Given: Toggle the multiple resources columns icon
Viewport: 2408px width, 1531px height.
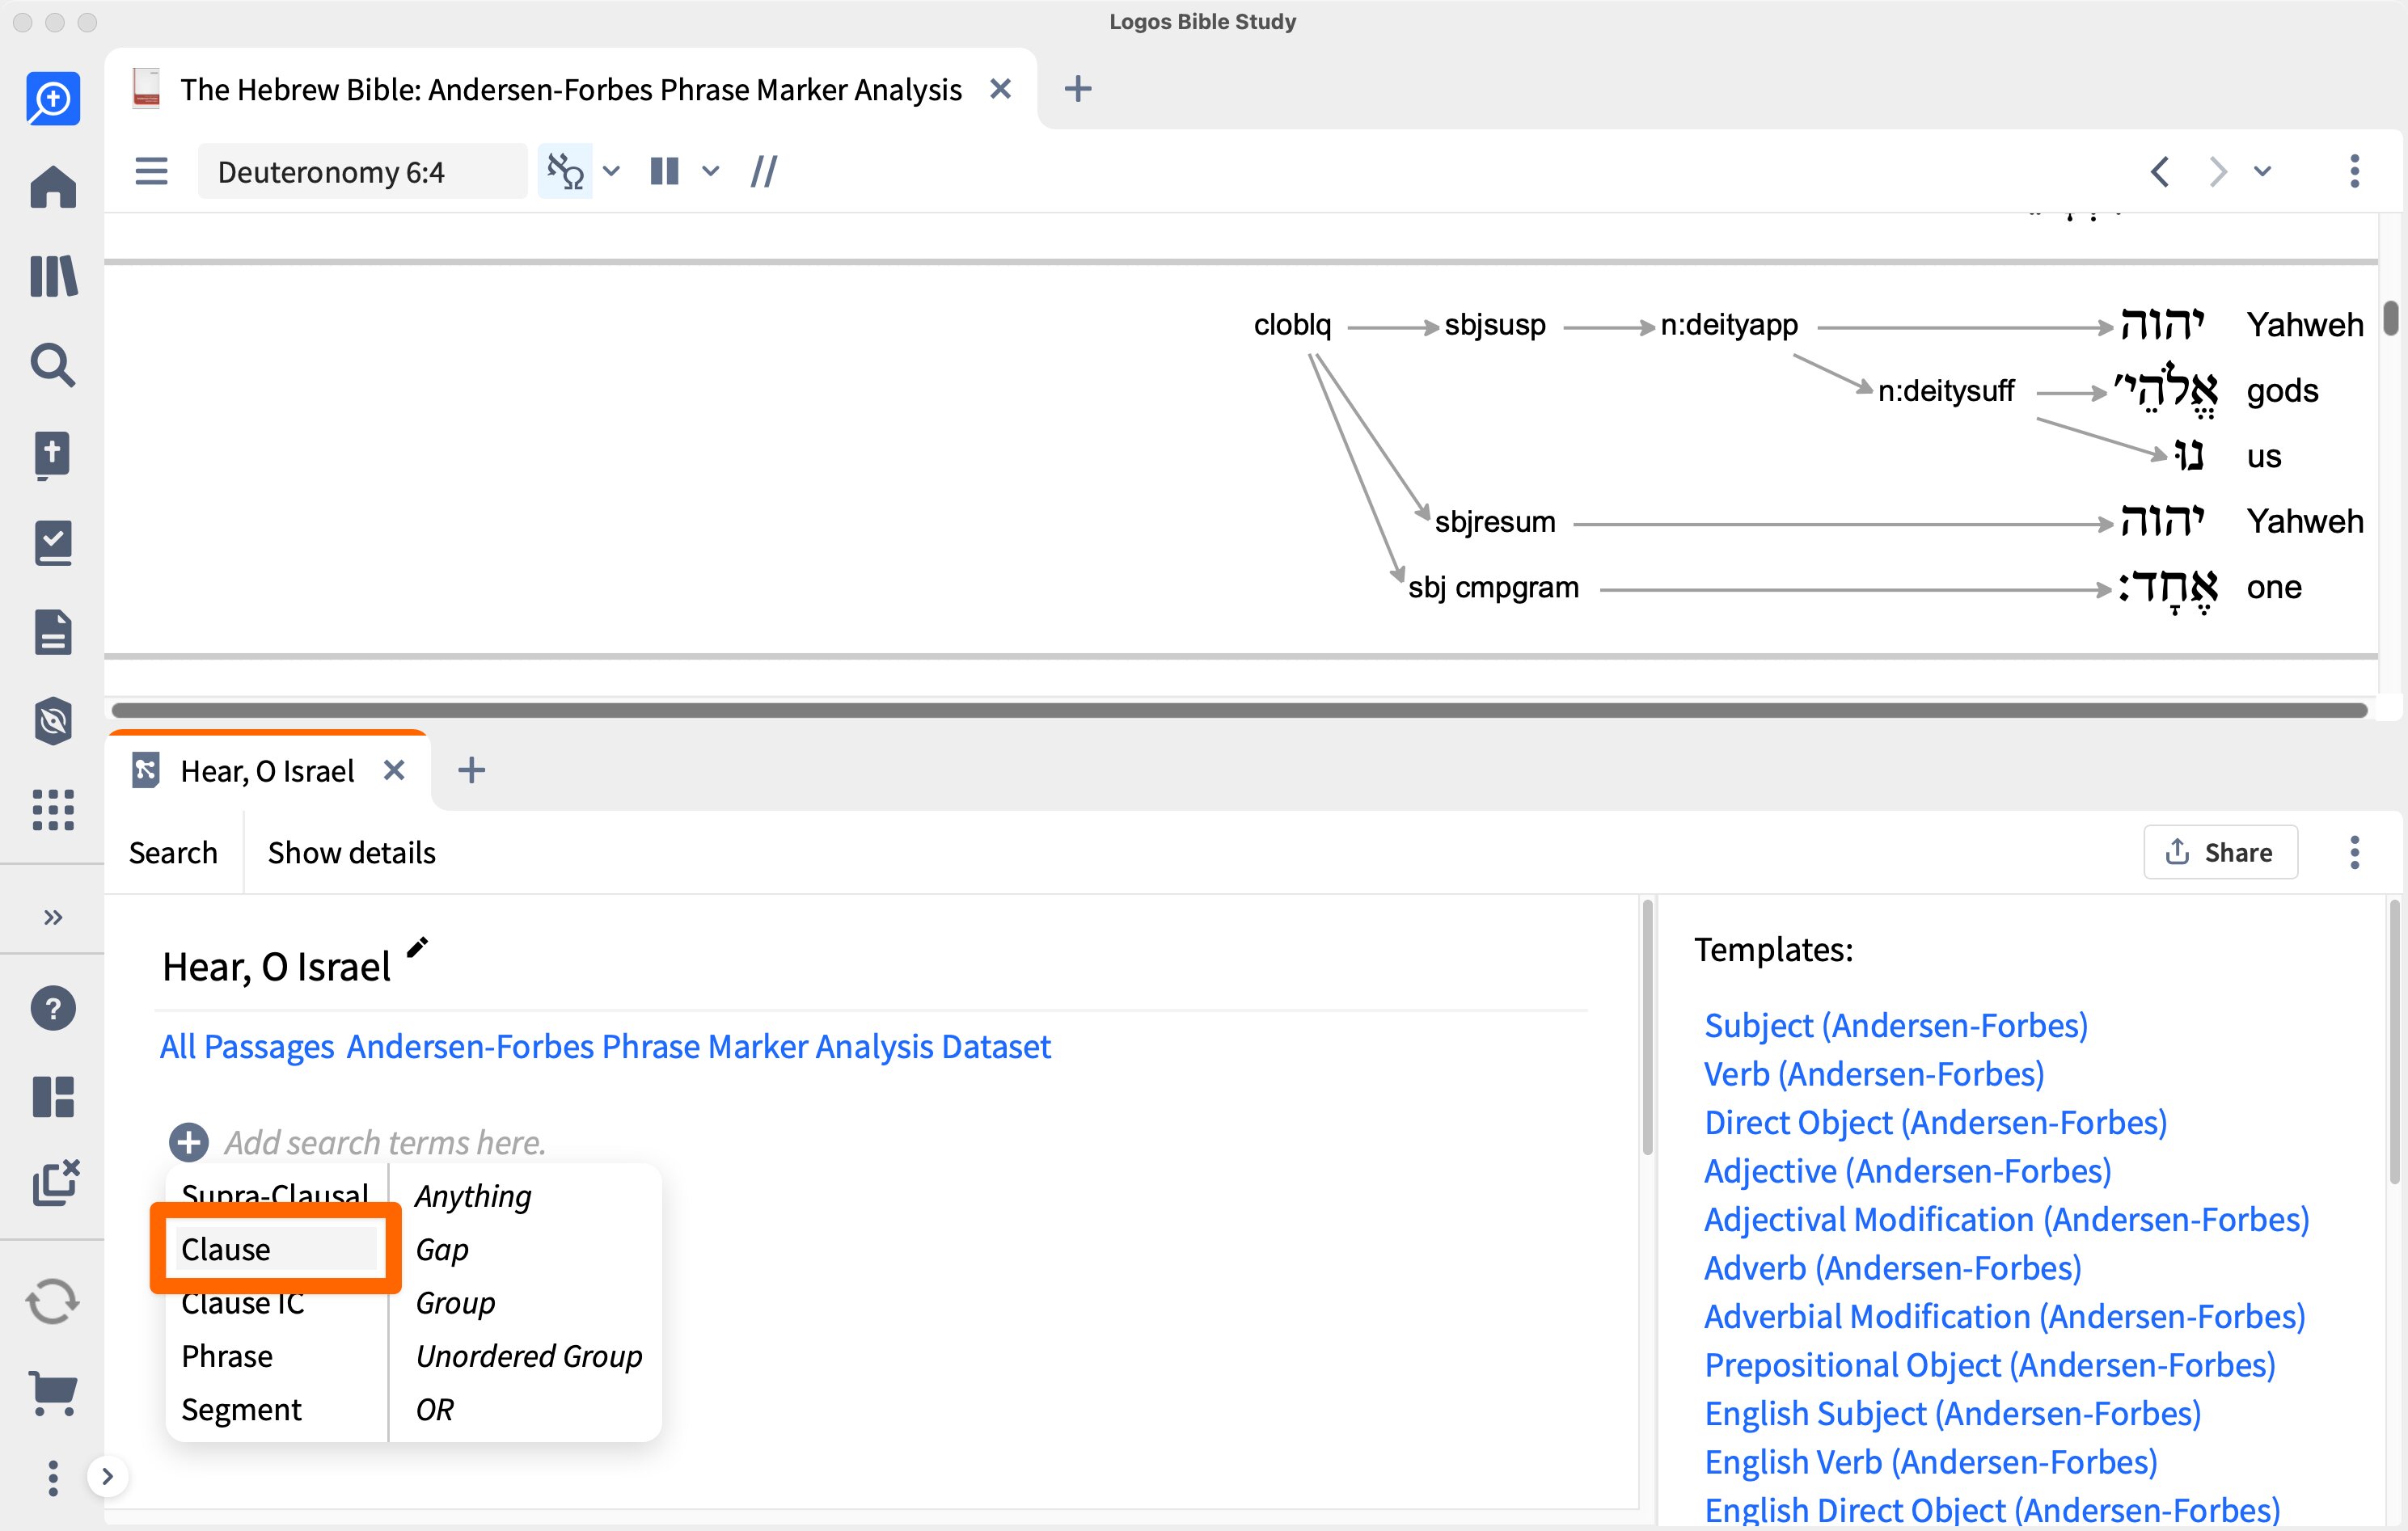Looking at the screenshot, I should [x=664, y=171].
